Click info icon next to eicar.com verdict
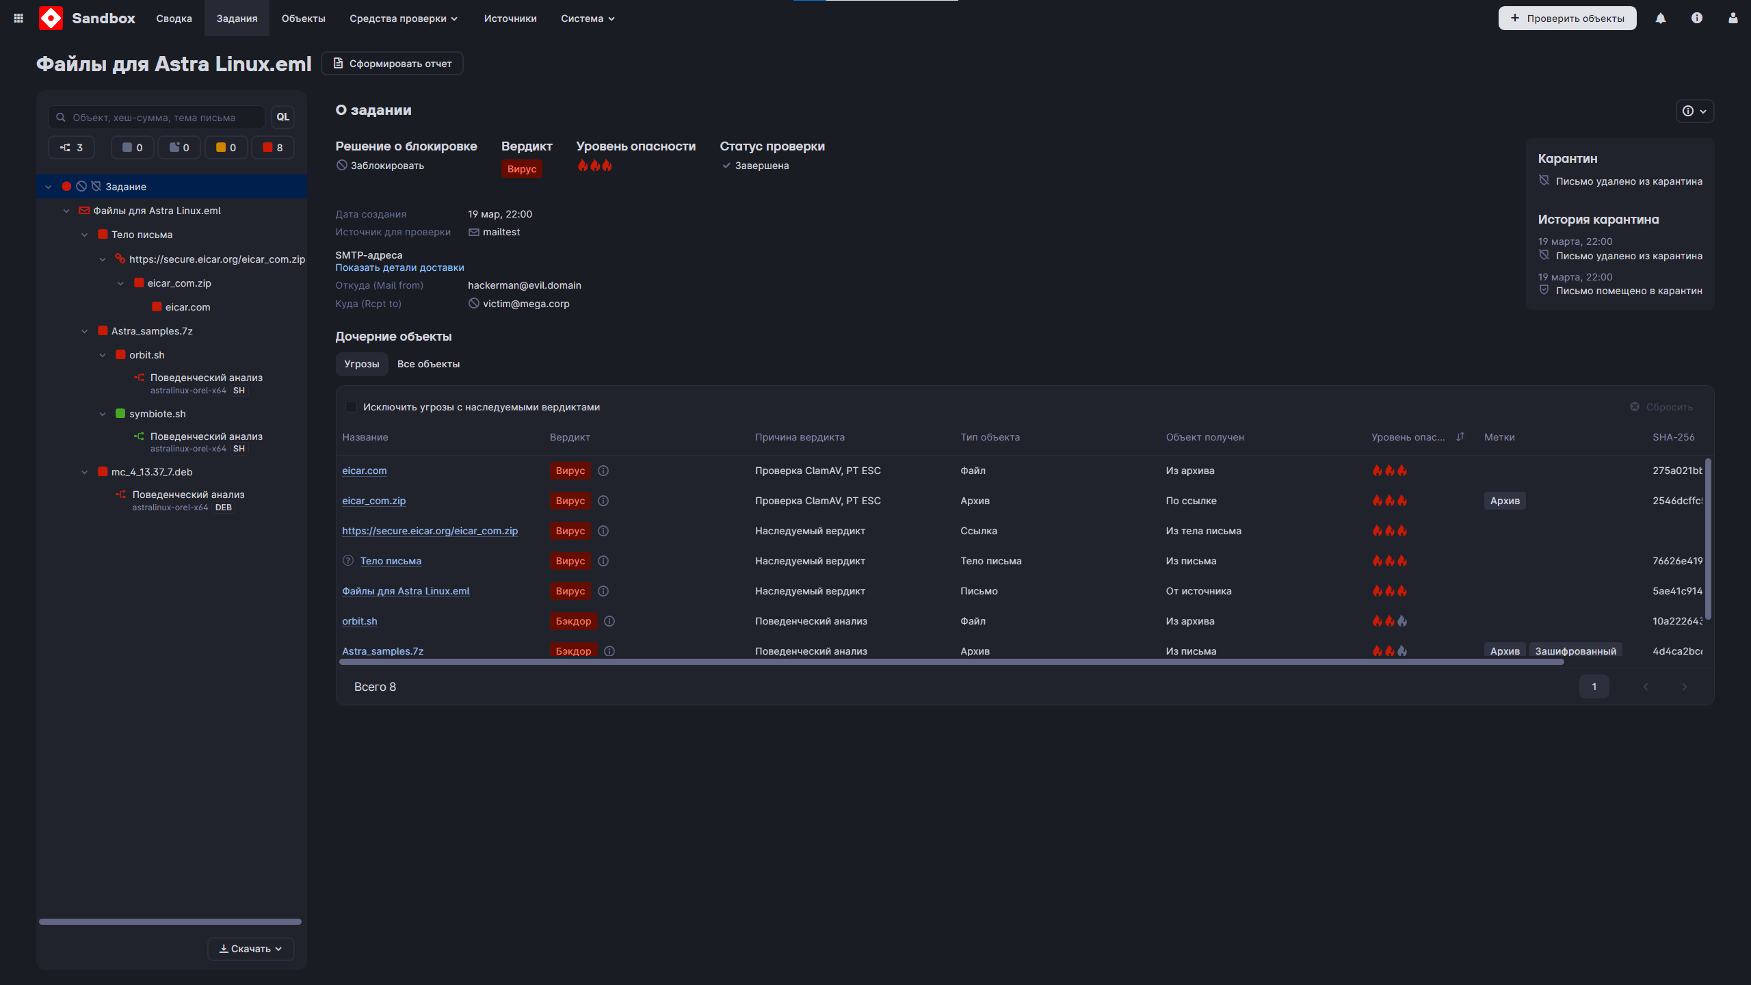1751x985 pixels. coord(603,471)
